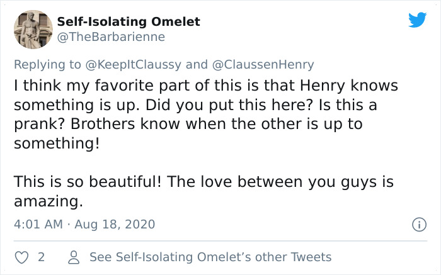Click the 4:01 AM time in timestamp
This screenshot has width=441, height=275.
pos(37,224)
